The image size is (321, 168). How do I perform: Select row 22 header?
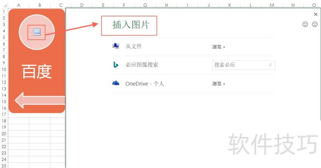4,146
